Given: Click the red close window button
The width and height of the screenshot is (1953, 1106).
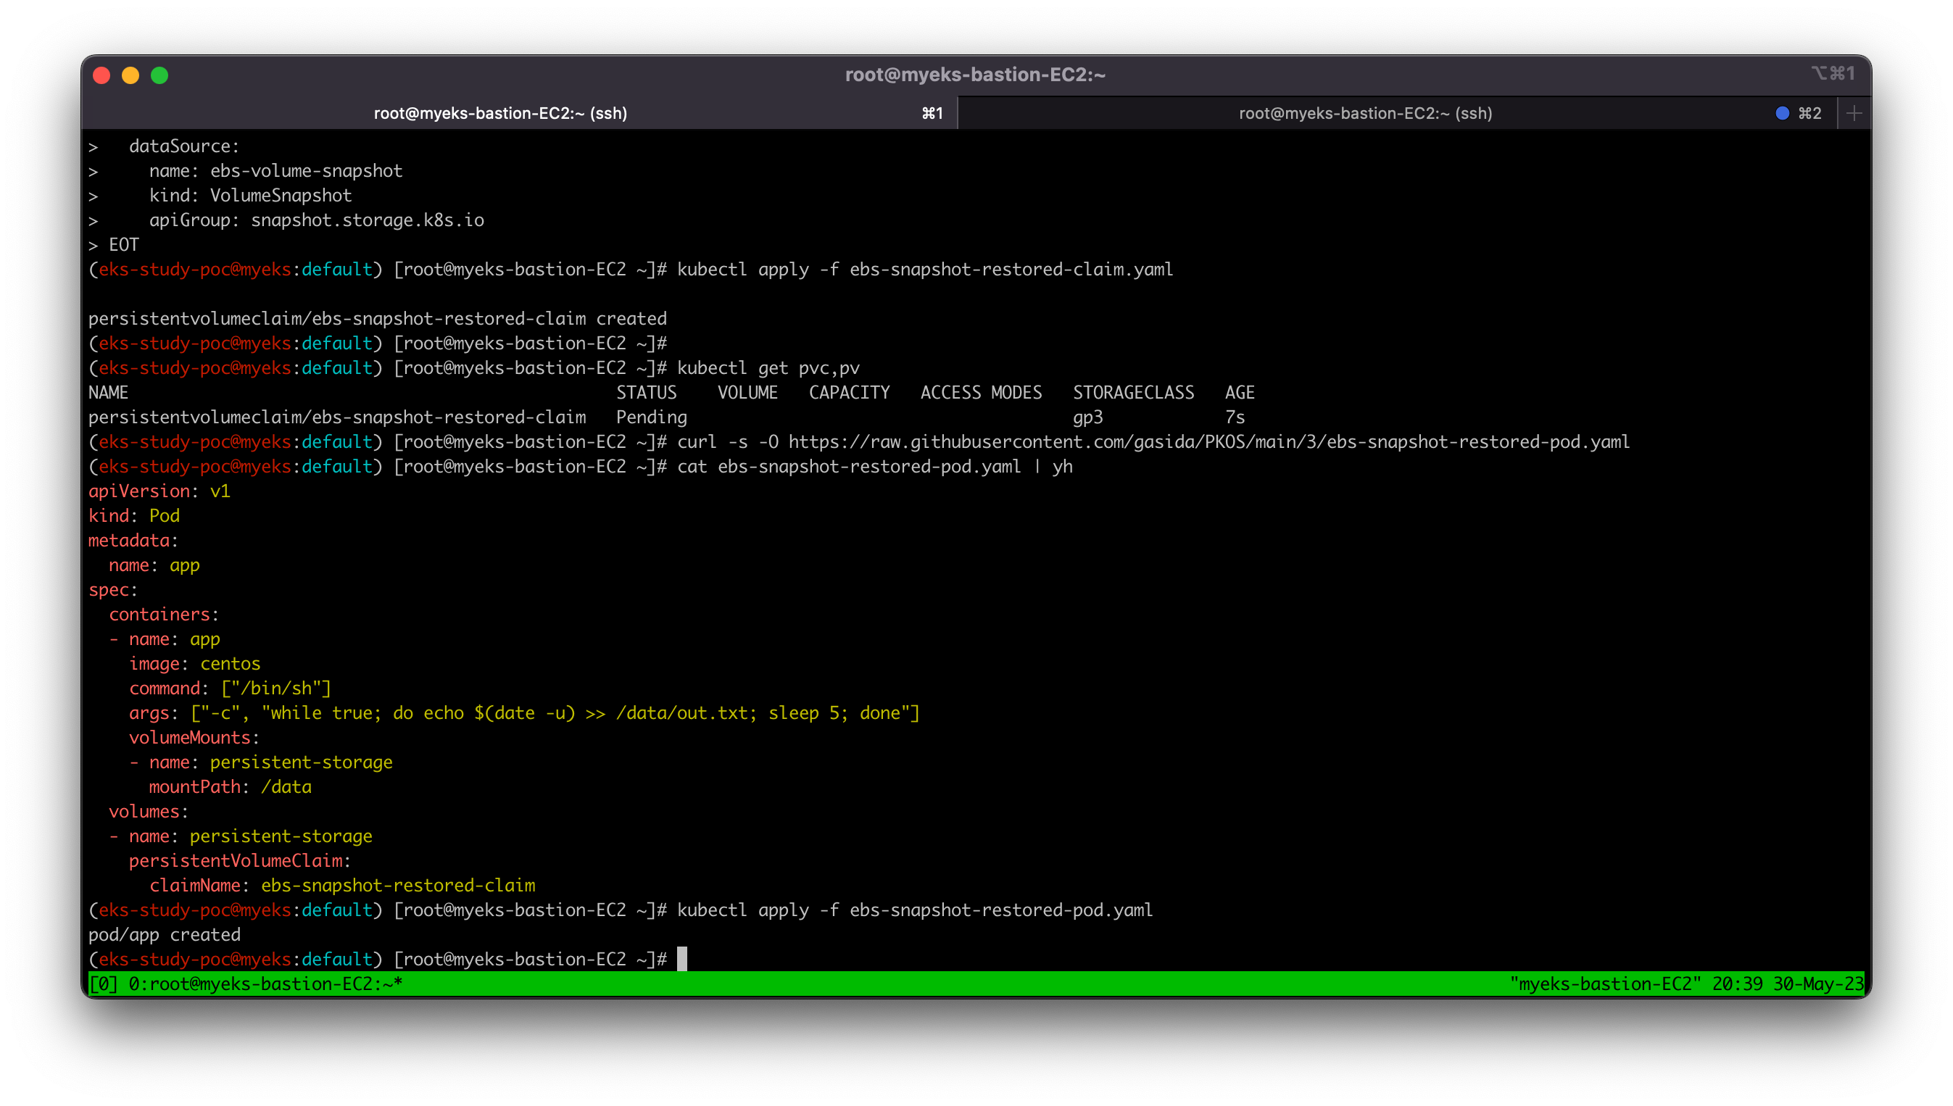Looking at the screenshot, I should click(101, 75).
